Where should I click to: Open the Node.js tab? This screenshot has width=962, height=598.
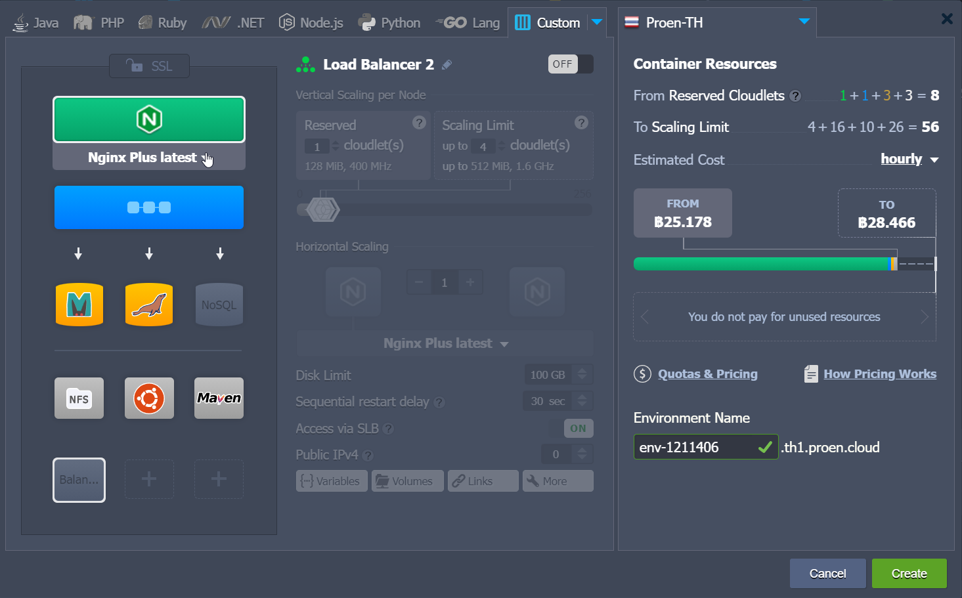[311, 23]
